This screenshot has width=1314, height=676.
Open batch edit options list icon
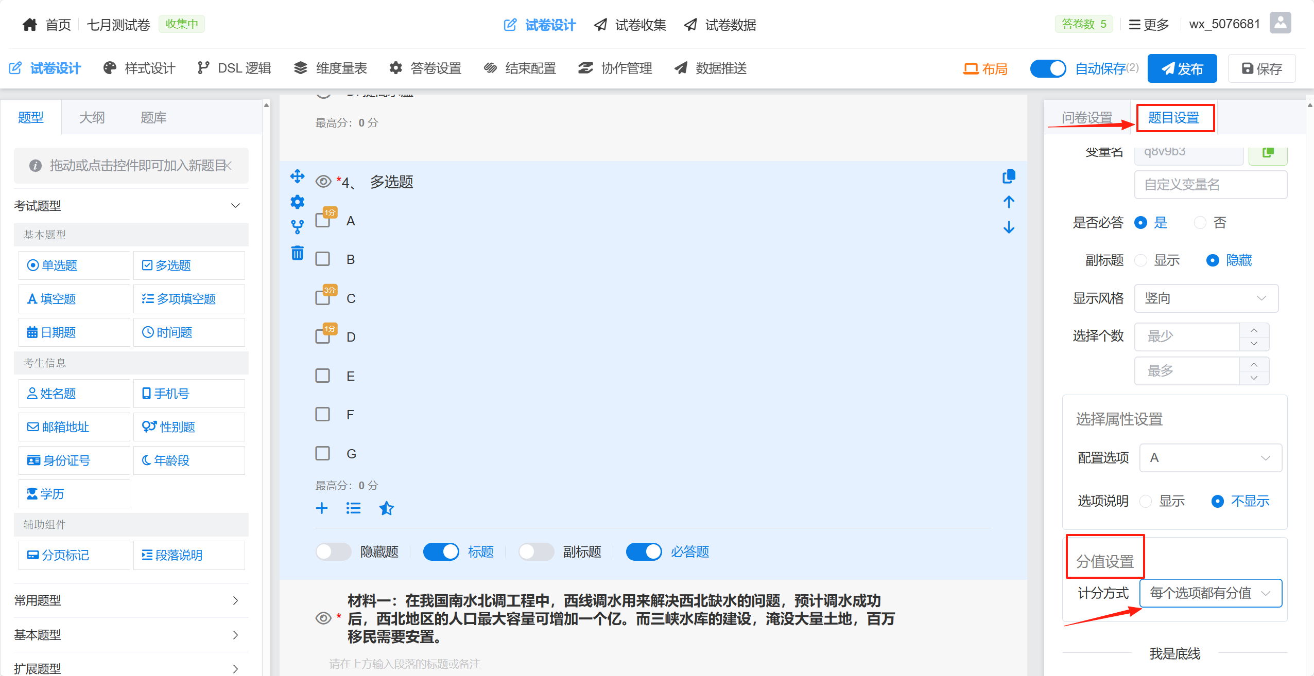(353, 508)
